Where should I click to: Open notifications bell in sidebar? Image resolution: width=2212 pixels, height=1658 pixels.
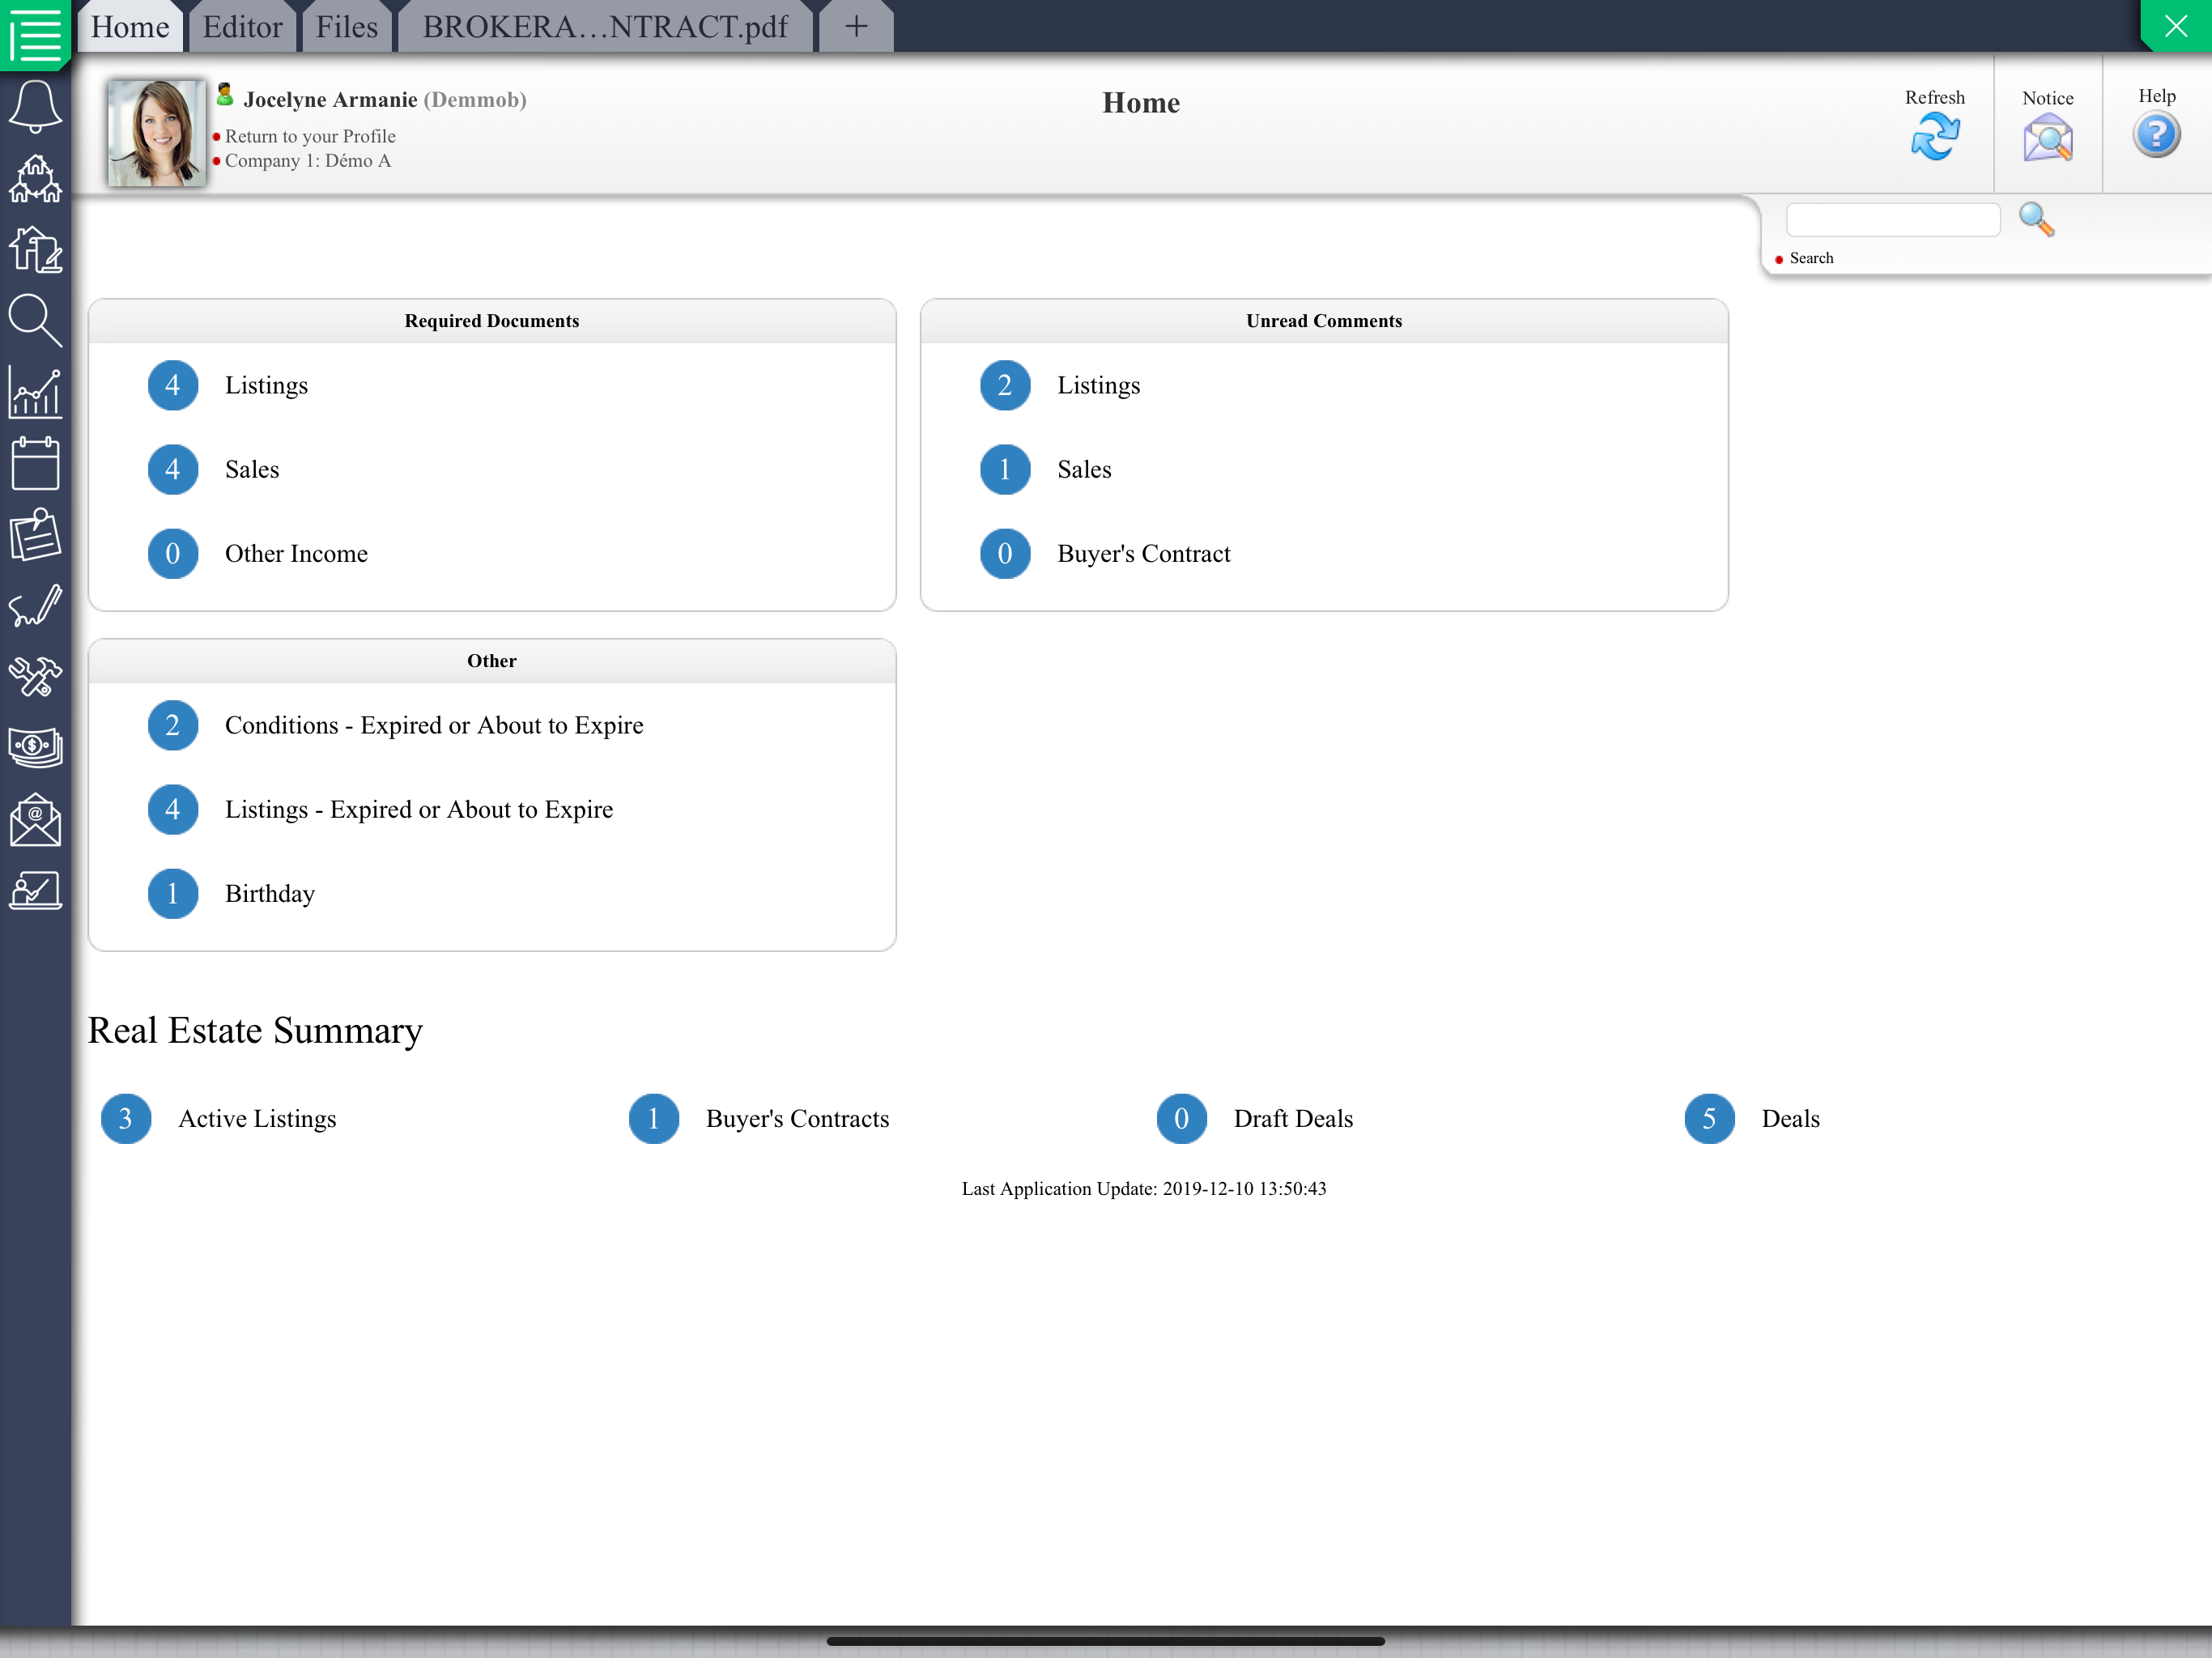point(35,107)
